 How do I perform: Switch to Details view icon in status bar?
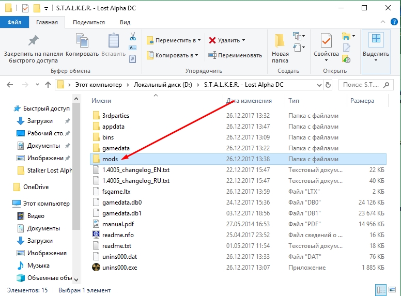[381, 290]
